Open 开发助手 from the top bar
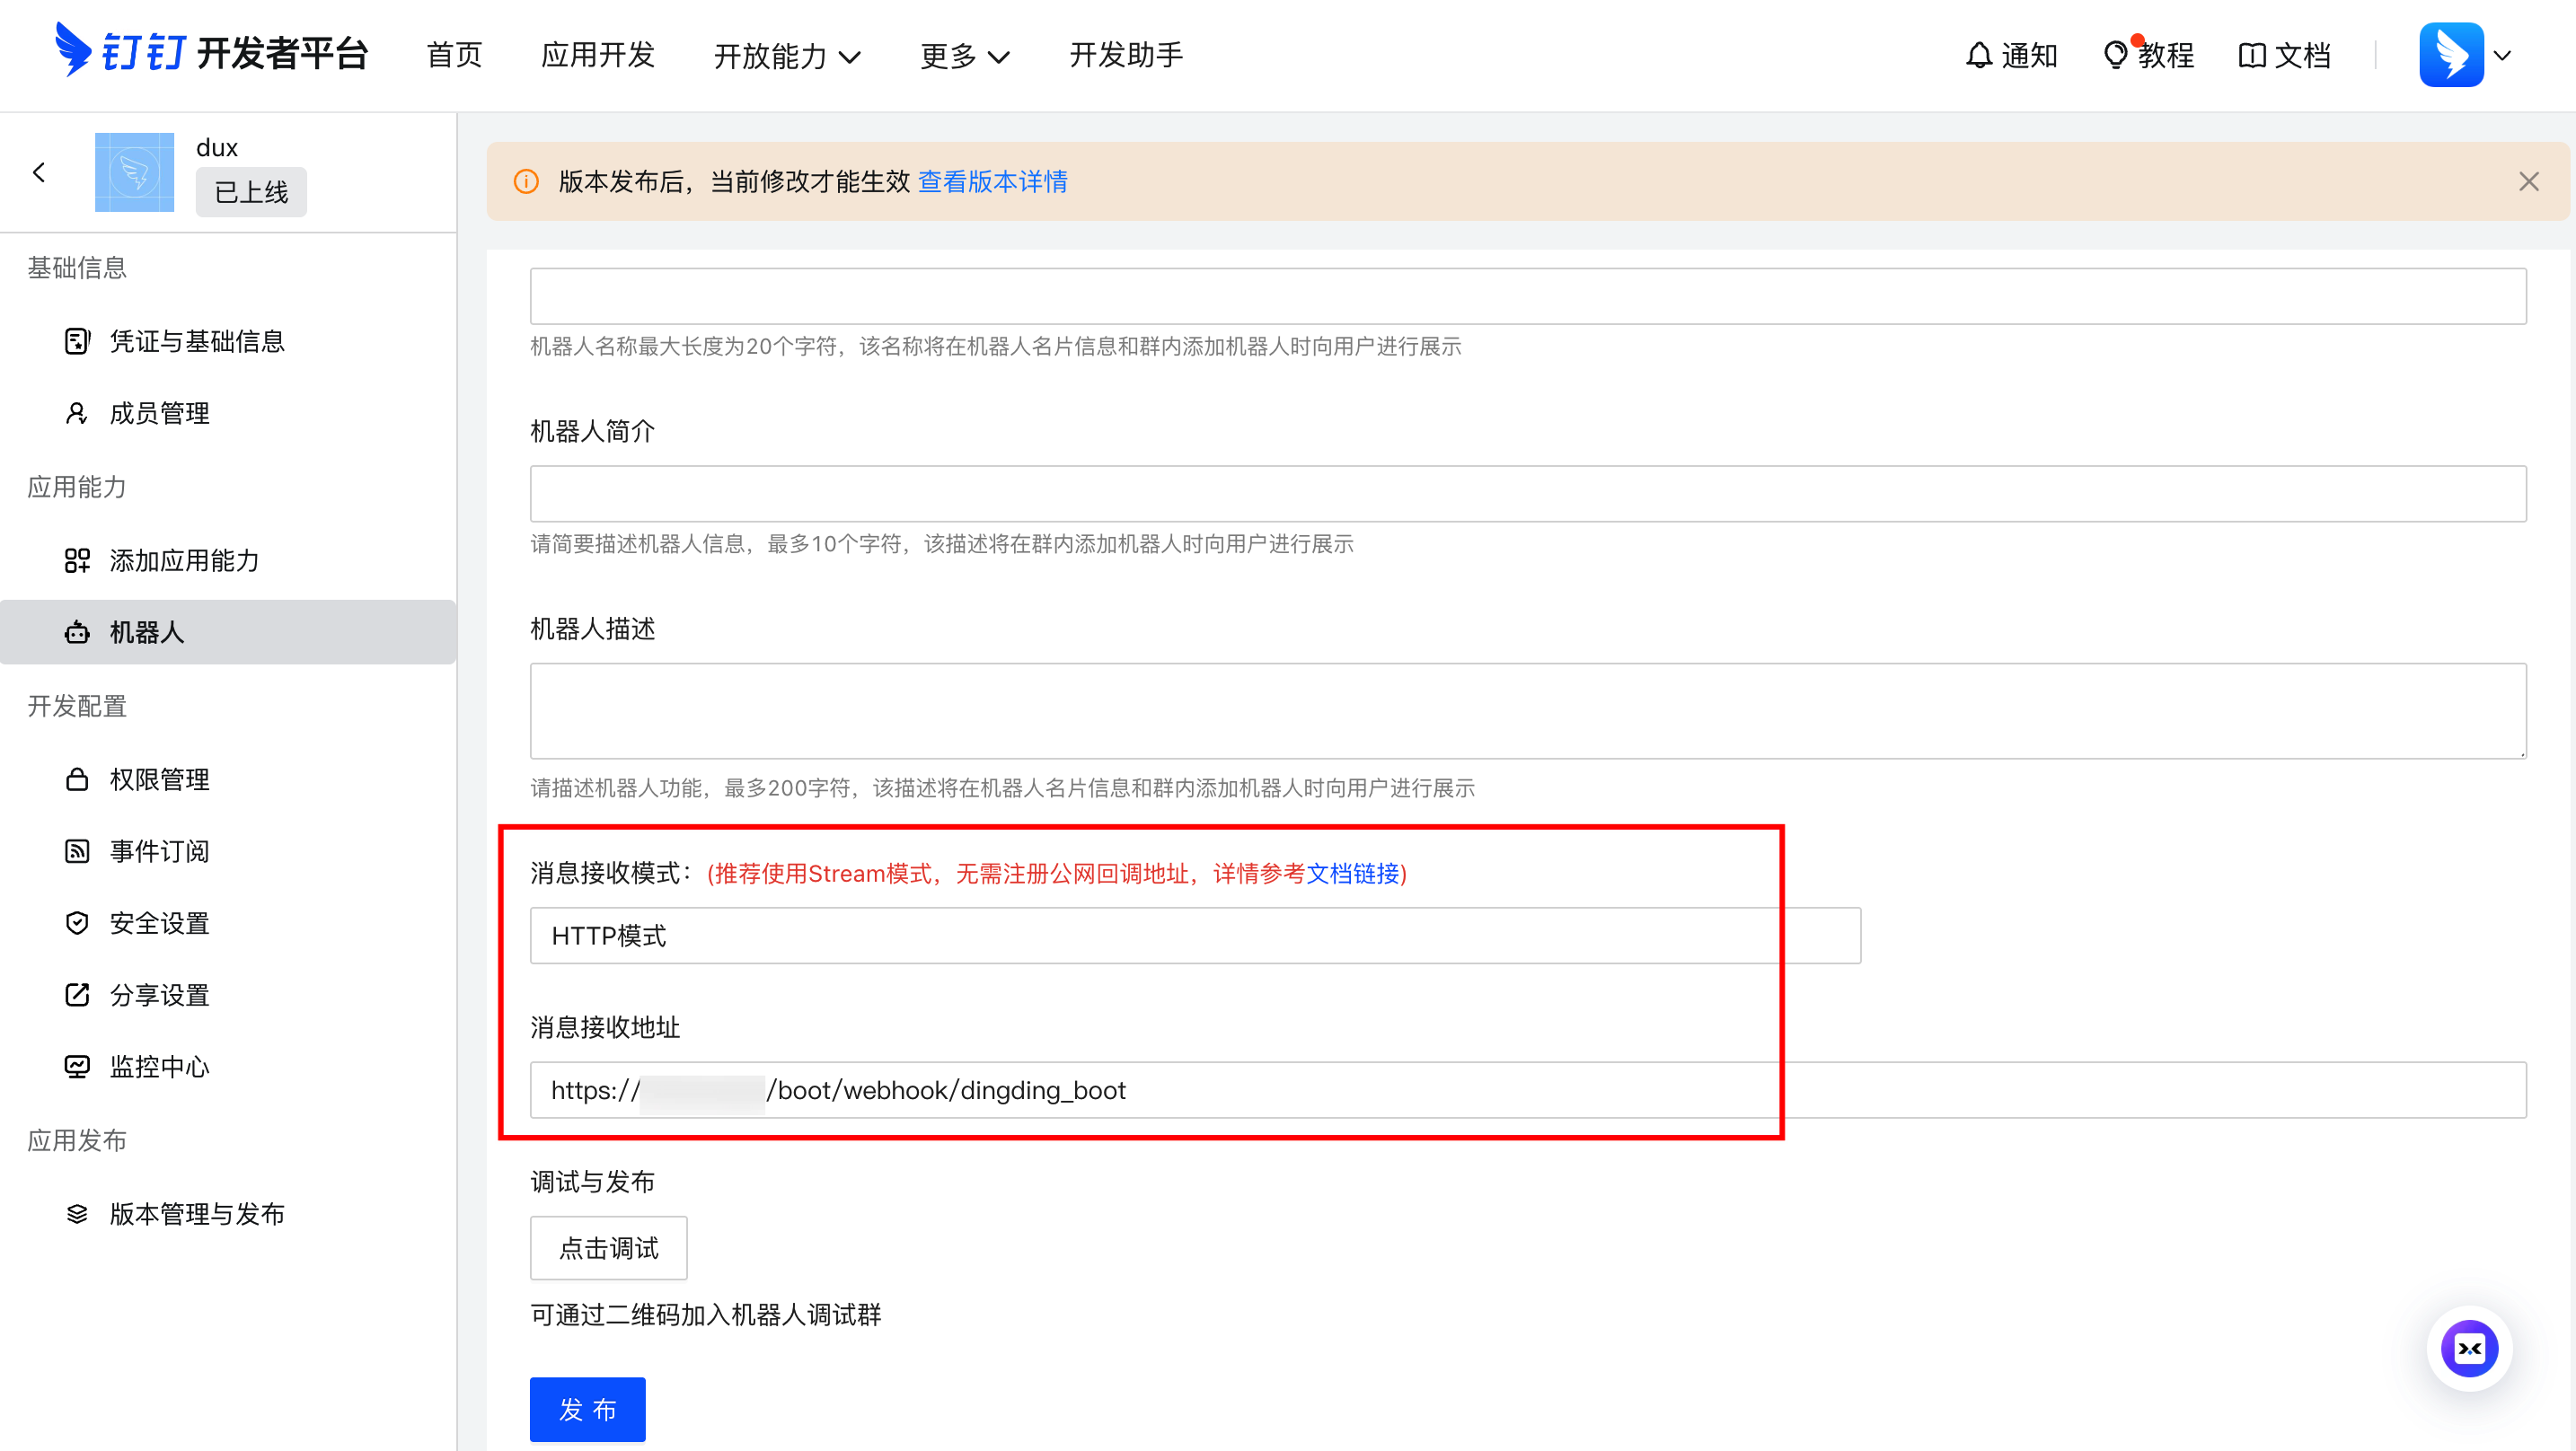 (1125, 56)
